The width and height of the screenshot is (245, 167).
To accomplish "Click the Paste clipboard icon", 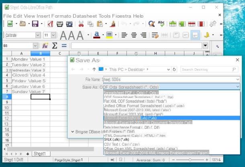I will [x=100, y=24].
